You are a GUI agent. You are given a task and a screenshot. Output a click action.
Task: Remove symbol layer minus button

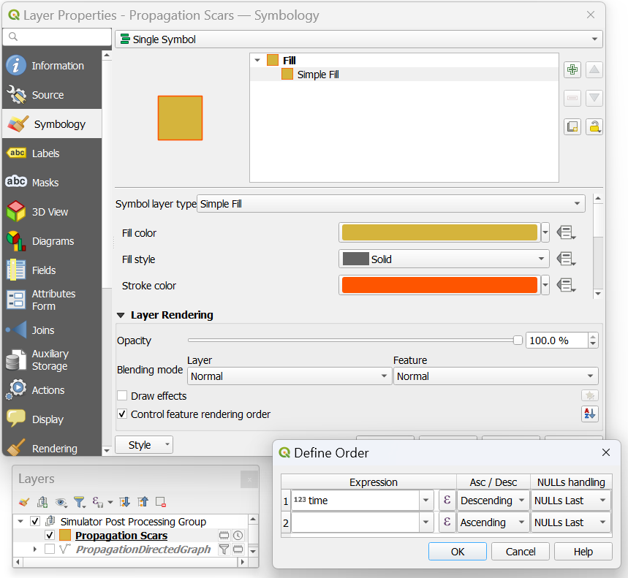572,98
